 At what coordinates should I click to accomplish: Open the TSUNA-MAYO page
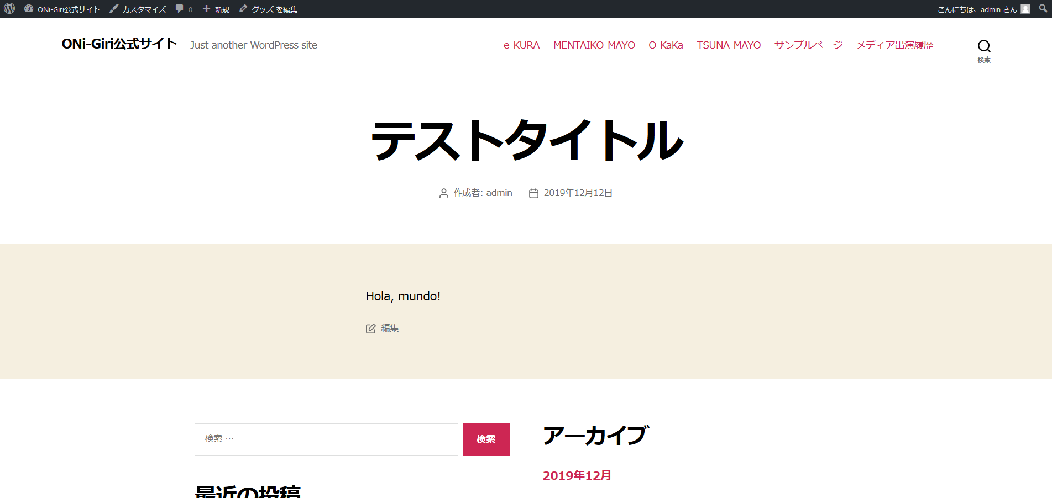[729, 45]
